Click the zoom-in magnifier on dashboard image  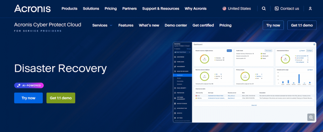click(x=311, y=117)
